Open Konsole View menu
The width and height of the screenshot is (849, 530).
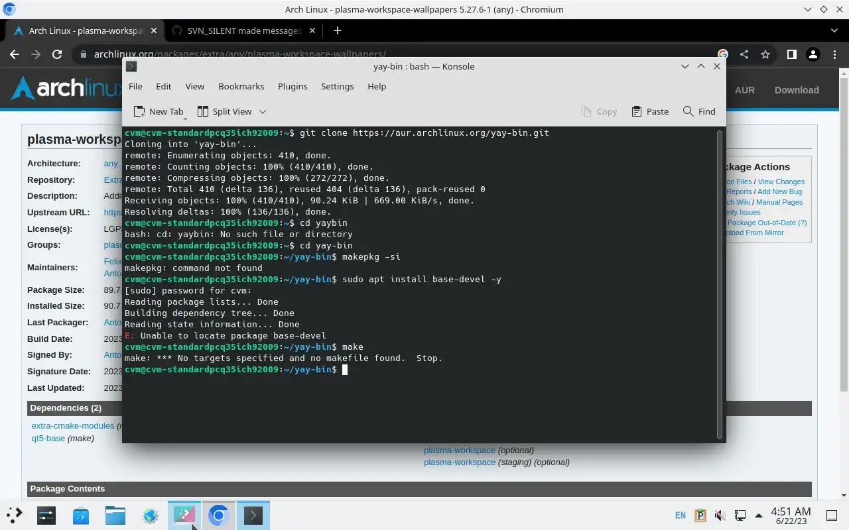(x=194, y=86)
